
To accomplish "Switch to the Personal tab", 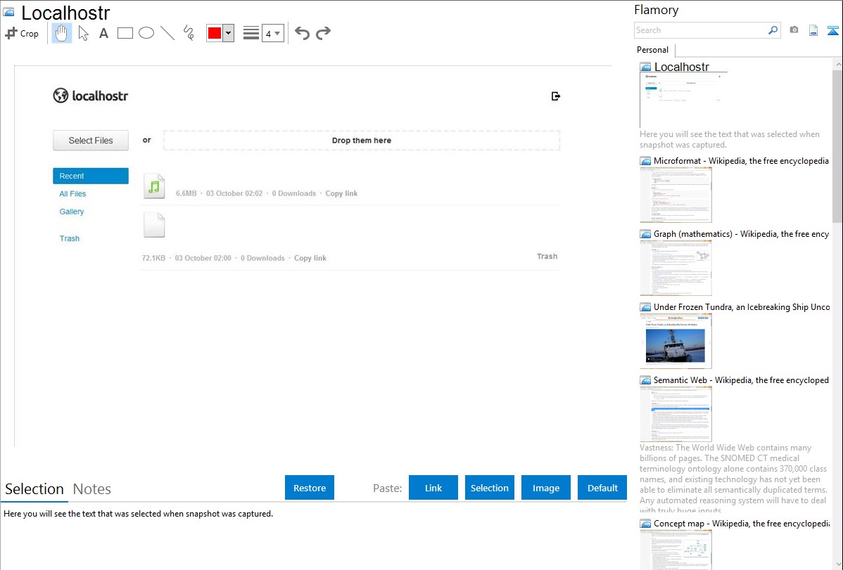I will tap(653, 50).
